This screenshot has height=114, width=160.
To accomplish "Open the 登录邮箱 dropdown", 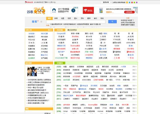I will point(106,2).
